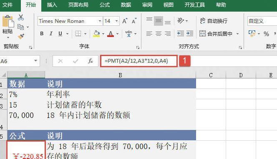Toggle middle vertical alignment
The height and width of the screenshot is (159, 277).
[x=159, y=21]
